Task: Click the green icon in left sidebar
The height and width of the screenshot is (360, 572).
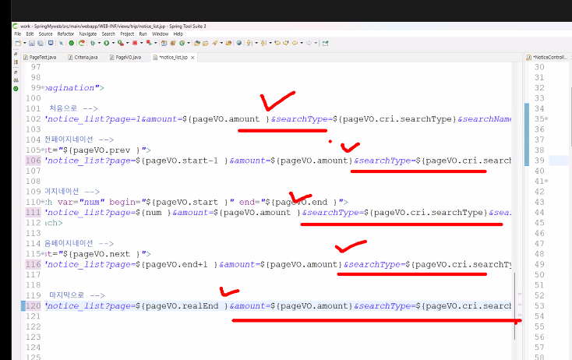Action: 16,89
